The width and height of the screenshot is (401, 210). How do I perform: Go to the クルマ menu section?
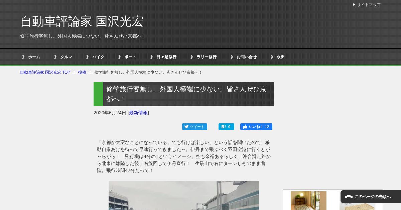[66, 57]
